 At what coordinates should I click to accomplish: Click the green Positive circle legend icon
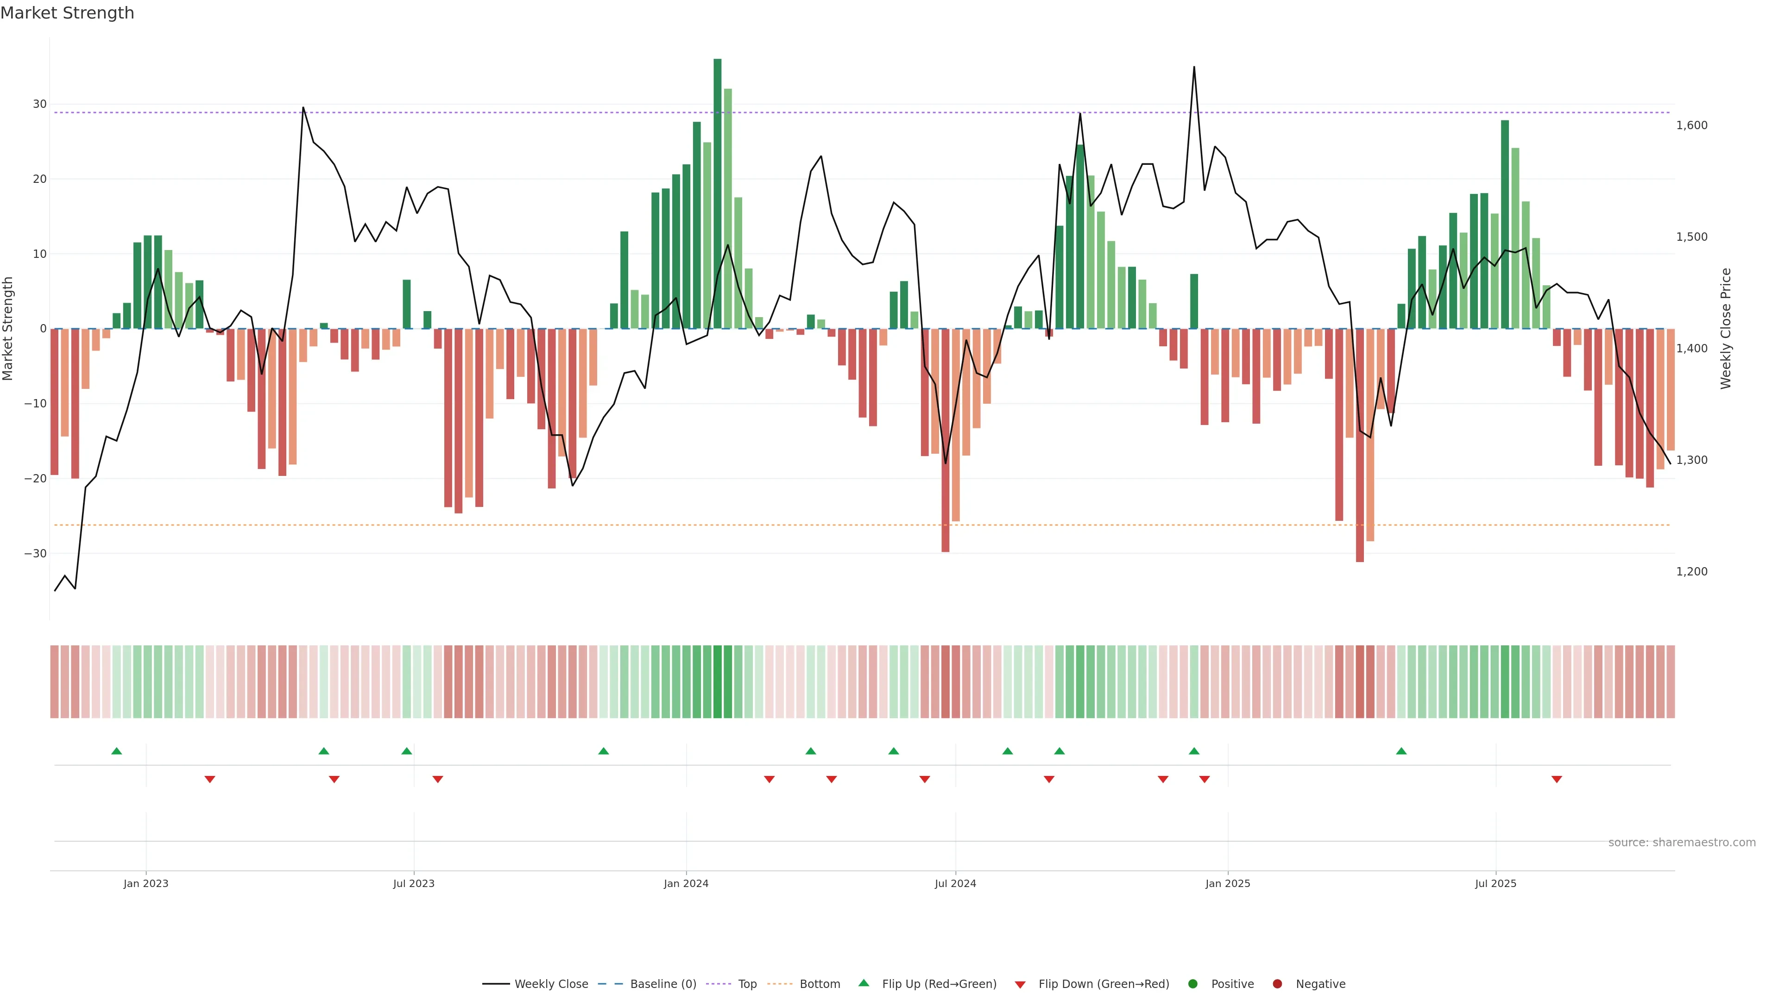click(x=1192, y=984)
